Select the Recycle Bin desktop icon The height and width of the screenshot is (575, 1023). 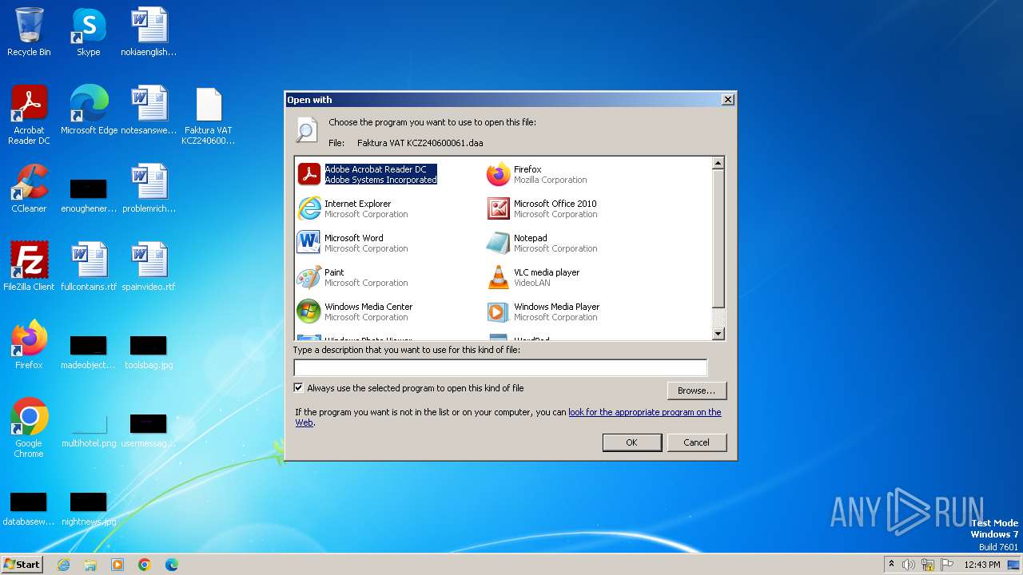tap(29, 32)
